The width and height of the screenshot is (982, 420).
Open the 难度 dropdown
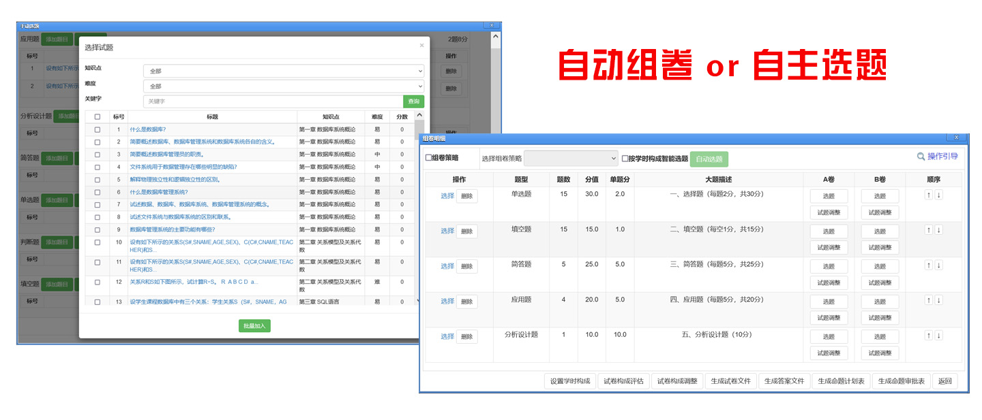coord(283,86)
